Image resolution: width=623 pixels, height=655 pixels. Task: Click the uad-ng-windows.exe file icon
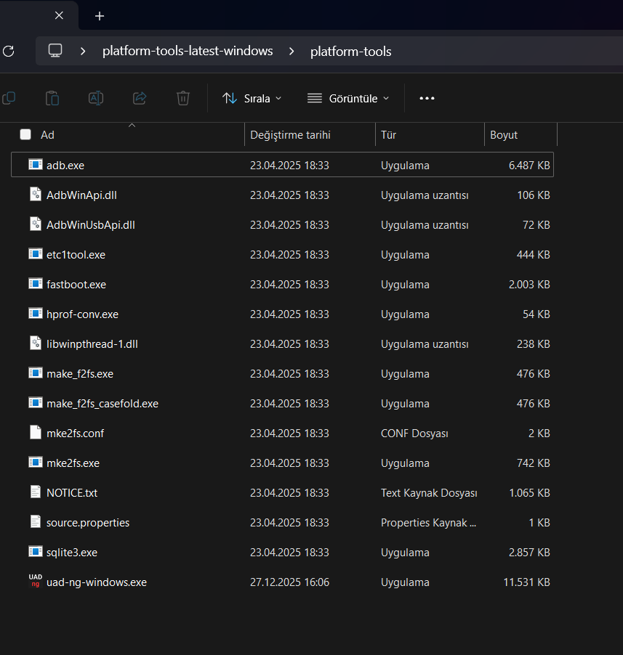click(35, 582)
